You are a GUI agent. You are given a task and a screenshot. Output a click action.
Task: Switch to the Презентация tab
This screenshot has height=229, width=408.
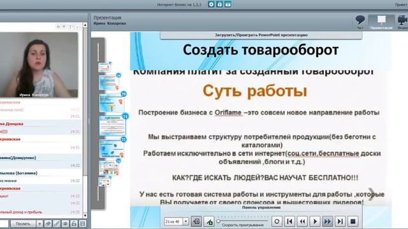[381, 22]
